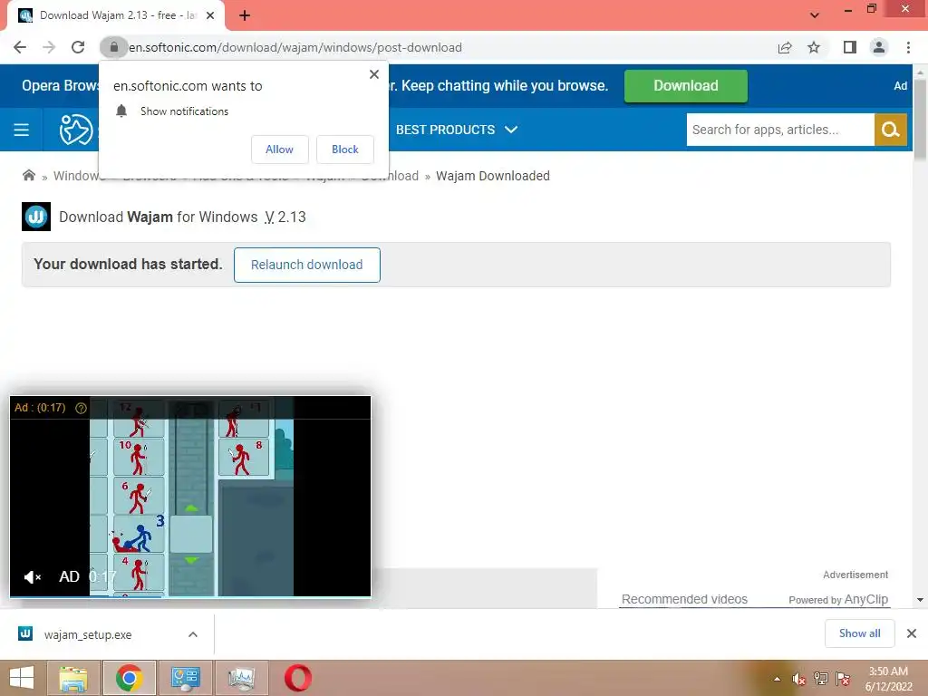Go forward with the browser arrow
The height and width of the screenshot is (696, 928).
point(49,47)
